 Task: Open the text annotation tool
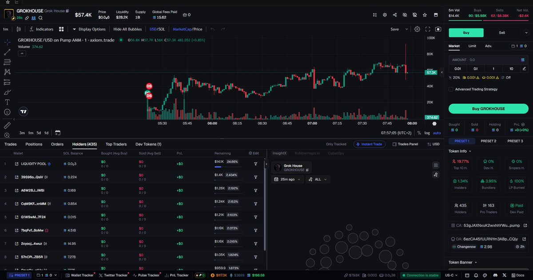click(x=7, y=102)
